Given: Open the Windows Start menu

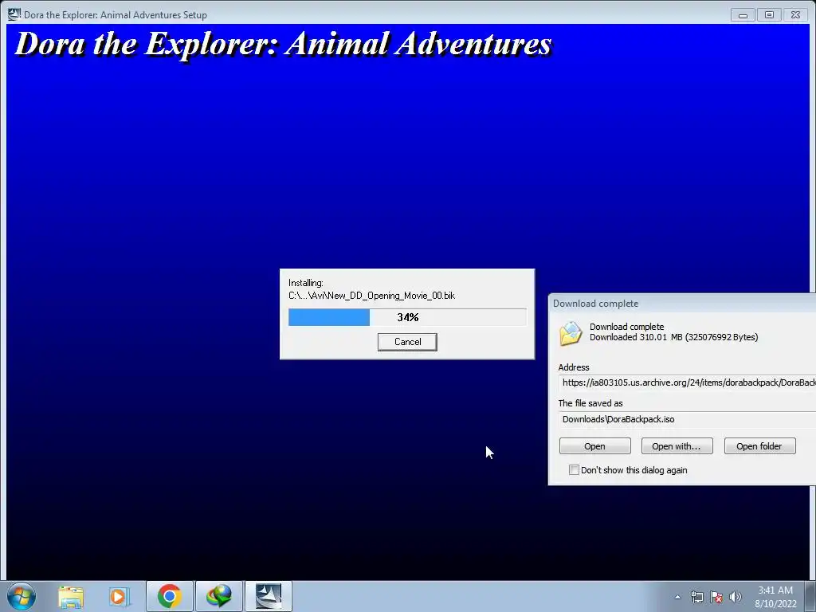Looking at the screenshot, I should tap(22, 596).
